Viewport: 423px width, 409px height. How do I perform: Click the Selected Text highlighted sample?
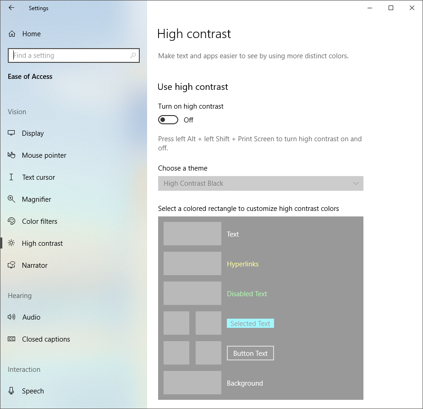250,324
